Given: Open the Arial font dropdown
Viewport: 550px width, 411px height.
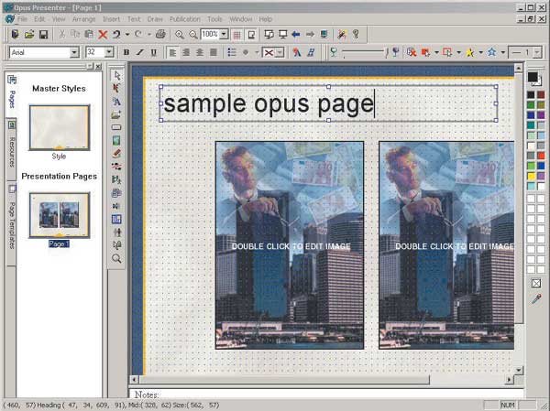Looking at the screenshot, I should (x=74, y=52).
